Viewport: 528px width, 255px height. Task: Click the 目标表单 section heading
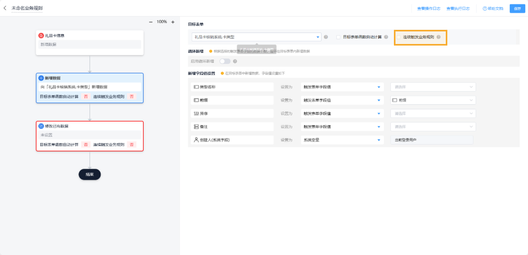tap(196, 25)
